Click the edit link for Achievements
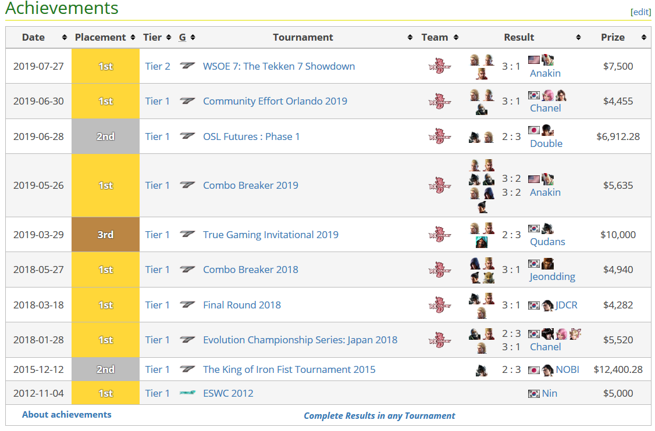Image resolution: width=655 pixels, height=431 pixels. click(640, 12)
